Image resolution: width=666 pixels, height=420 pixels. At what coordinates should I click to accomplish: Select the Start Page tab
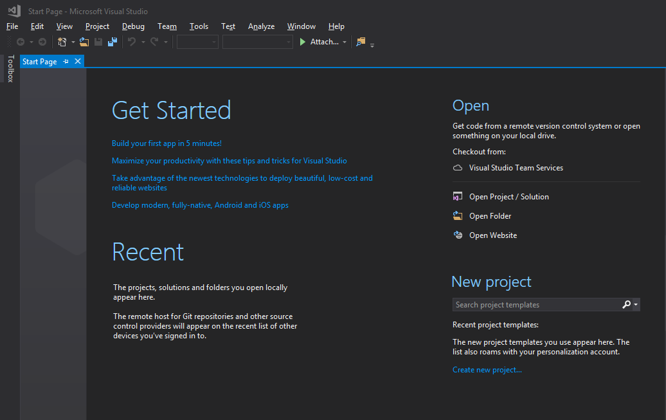coord(39,62)
